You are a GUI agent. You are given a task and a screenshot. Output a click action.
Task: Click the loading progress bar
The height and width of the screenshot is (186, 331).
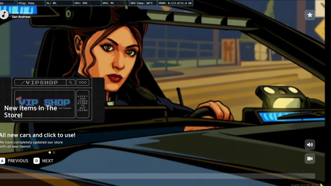click(x=157, y=176)
